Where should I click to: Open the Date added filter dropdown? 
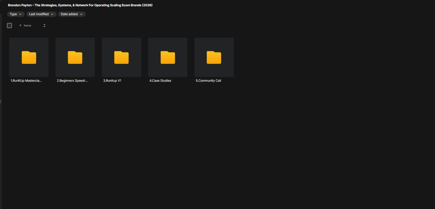pyautogui.click(x=72, y=14)
